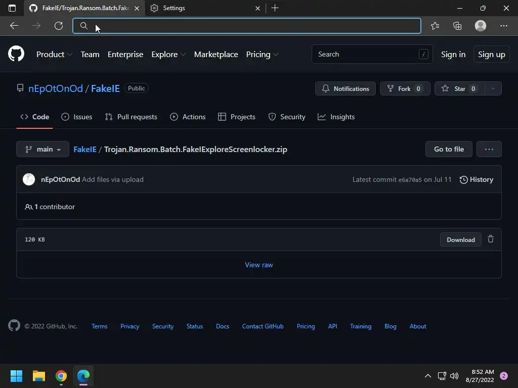Open the nEpOtOnOd owner link in the title

tap(56, 88)
